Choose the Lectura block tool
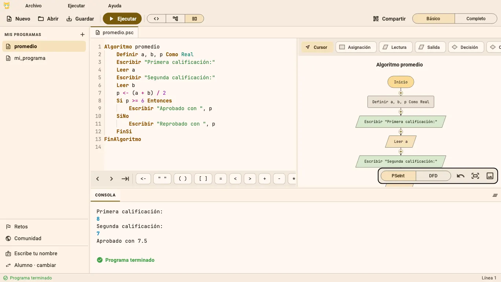This screenshot has height=282, width=501. pyautogui.click(x=395, y=47)
